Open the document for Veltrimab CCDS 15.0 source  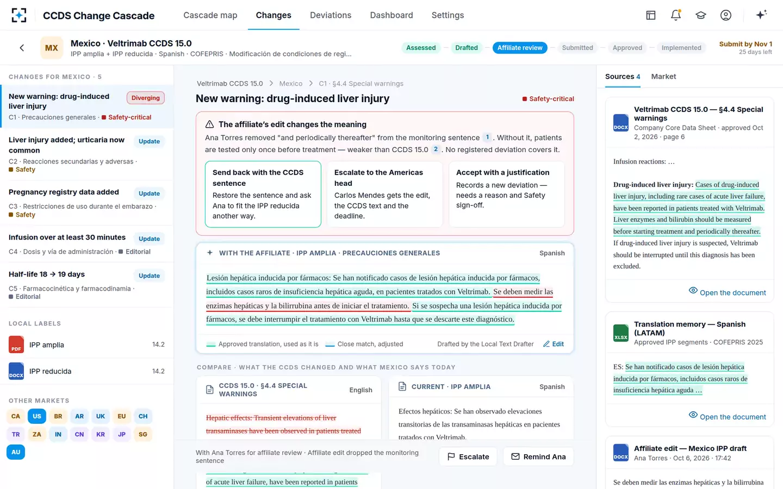point(727,292)
